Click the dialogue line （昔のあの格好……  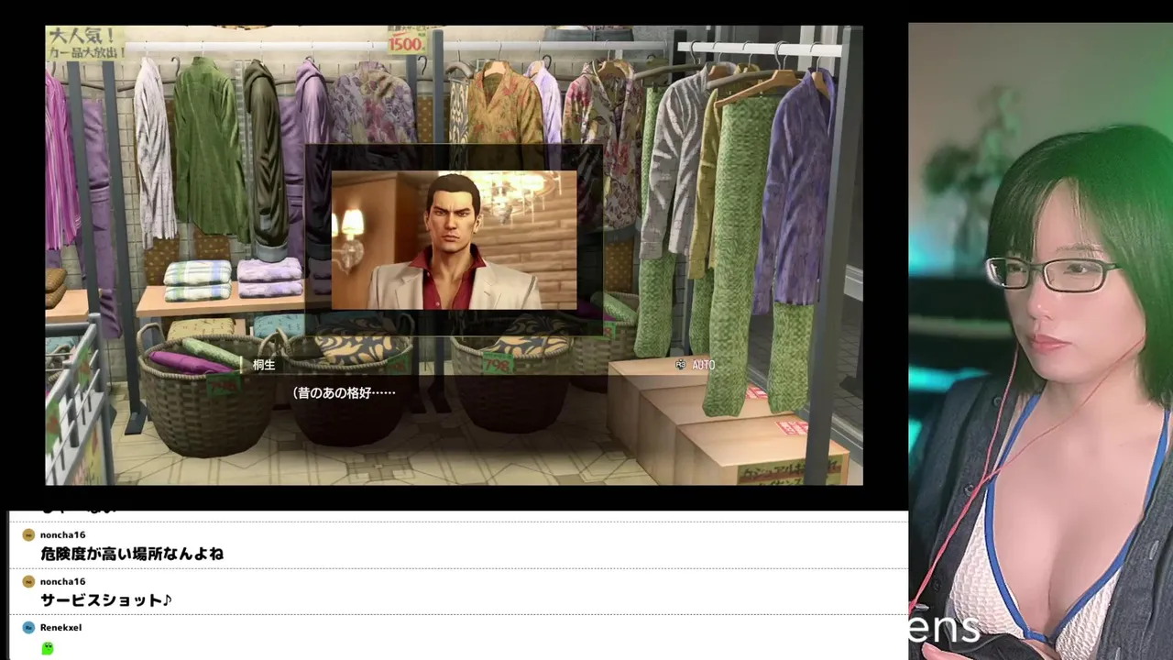(345, 392)
